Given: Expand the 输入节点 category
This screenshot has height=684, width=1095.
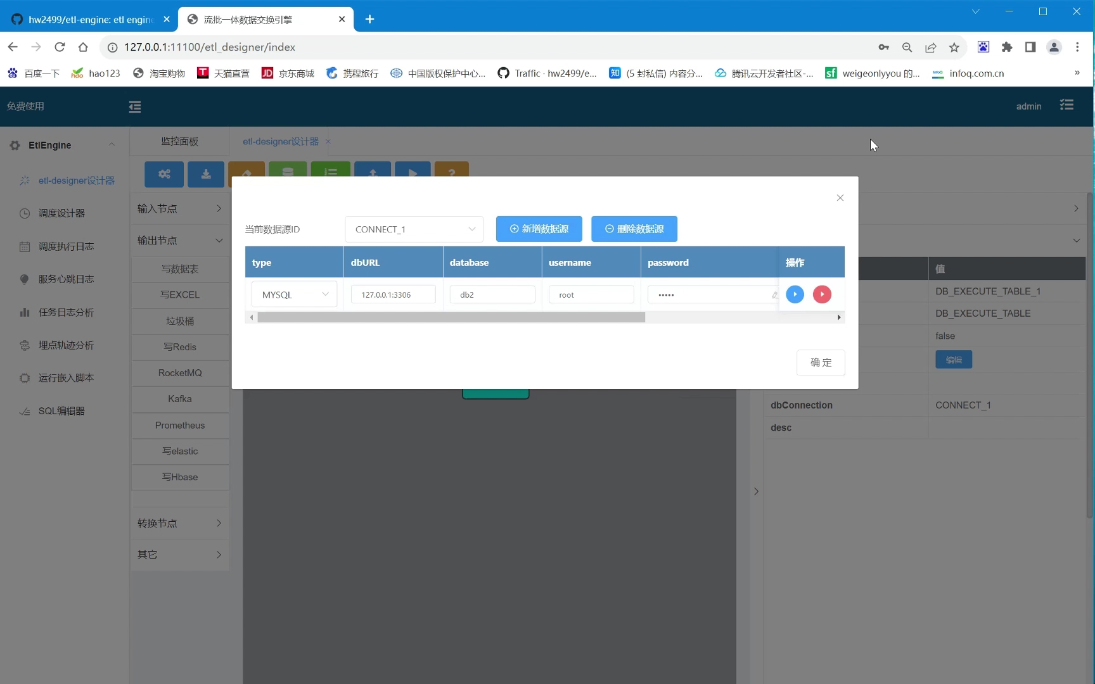Looking at the screenshot, I should tap(179, 208).
